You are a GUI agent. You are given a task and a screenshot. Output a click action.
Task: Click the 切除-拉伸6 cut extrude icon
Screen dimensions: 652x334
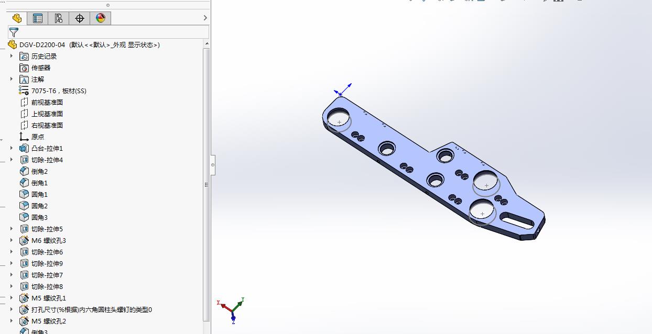(24, 252)
